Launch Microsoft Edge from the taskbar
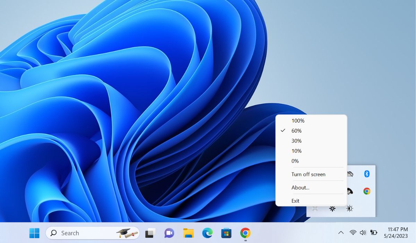This screenshot has width=416, height=243. [207, 233]
